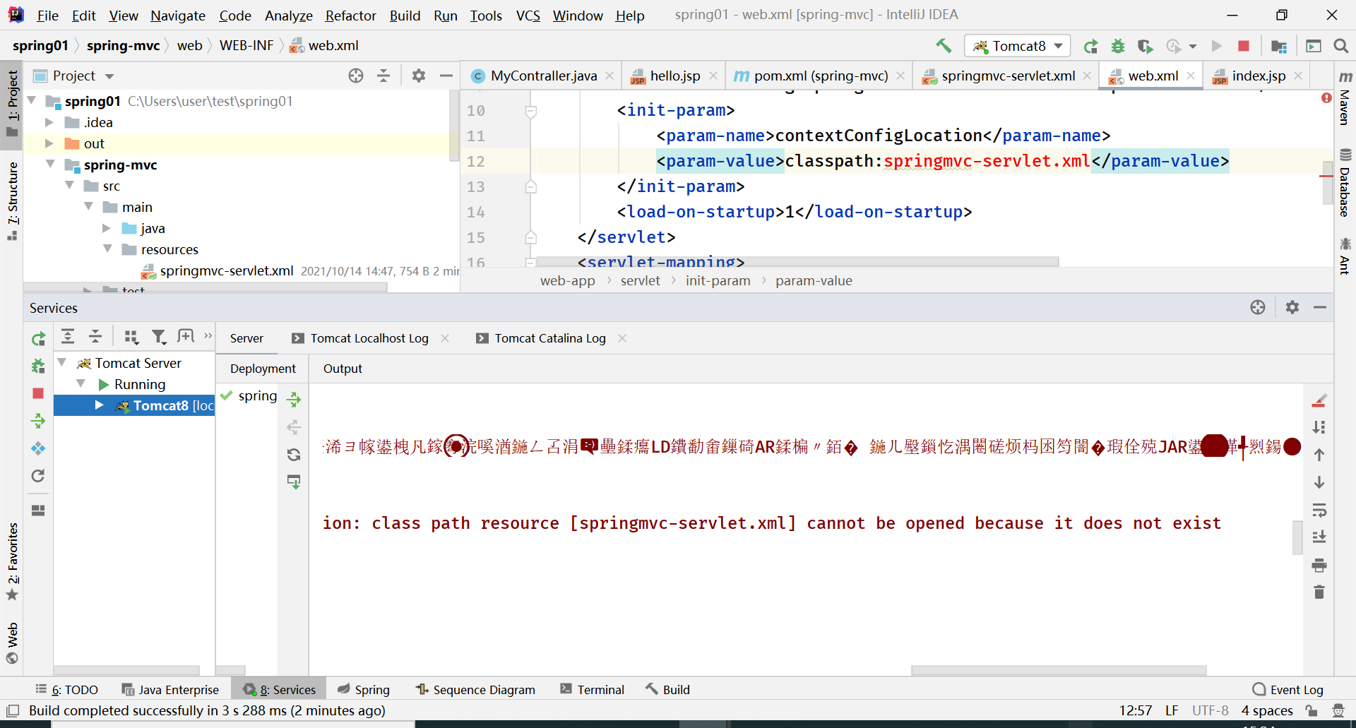Toggle the Database side tool window
The image size is (1356, 728).
pos(1345,182)
